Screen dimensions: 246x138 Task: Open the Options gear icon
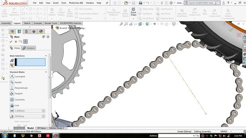point(171,3)
